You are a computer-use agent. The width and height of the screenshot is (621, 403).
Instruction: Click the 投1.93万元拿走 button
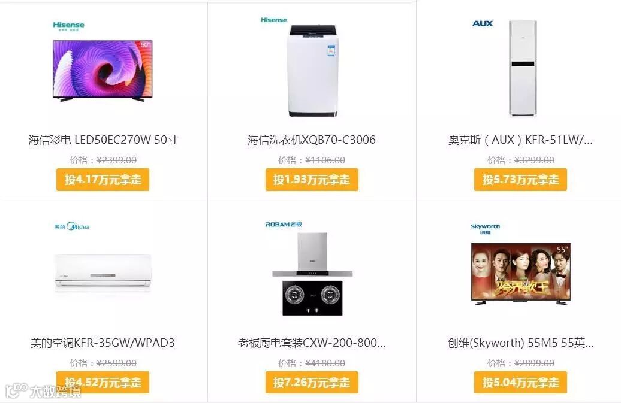click(312, 180)
